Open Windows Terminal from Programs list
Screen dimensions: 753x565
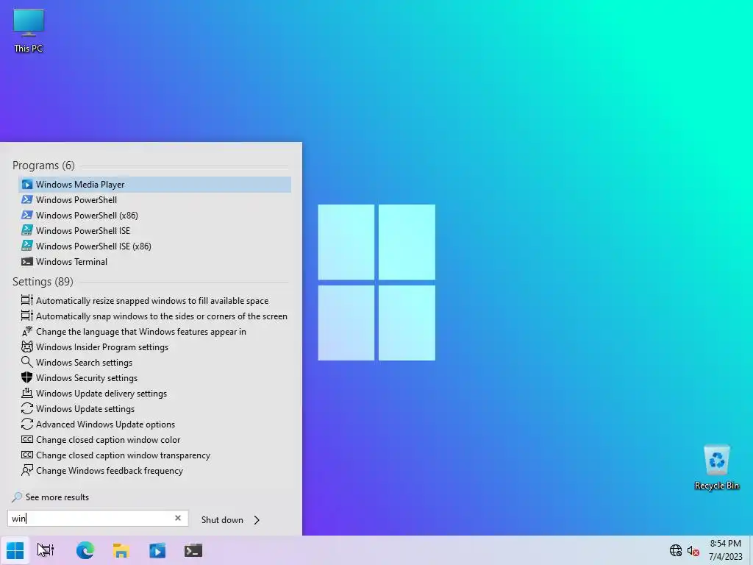coord(154,261)
